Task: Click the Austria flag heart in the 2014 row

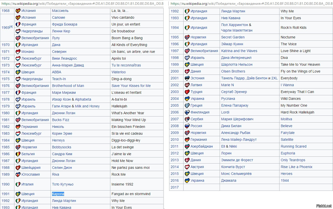Action: click(187, 167)
